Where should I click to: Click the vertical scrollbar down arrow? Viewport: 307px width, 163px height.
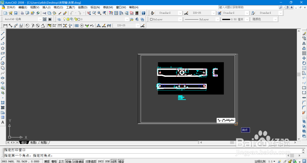coord(299,139)
